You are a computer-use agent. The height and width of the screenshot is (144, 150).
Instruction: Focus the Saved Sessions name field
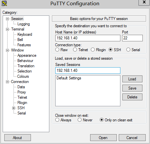pyautogui.click(x=88, y=71)
